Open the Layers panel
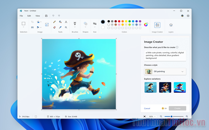The height and width of the screenshot is (130, 209). (171, 25)
